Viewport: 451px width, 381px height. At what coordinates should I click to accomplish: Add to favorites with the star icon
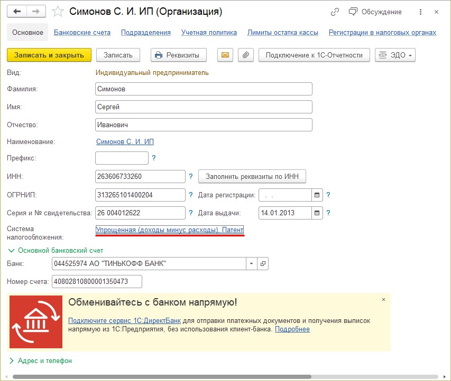(58, 12)
